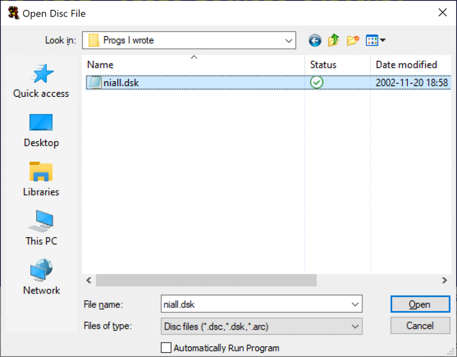Click the Open button
Screen dimensions: 457x357
point(420,304)
